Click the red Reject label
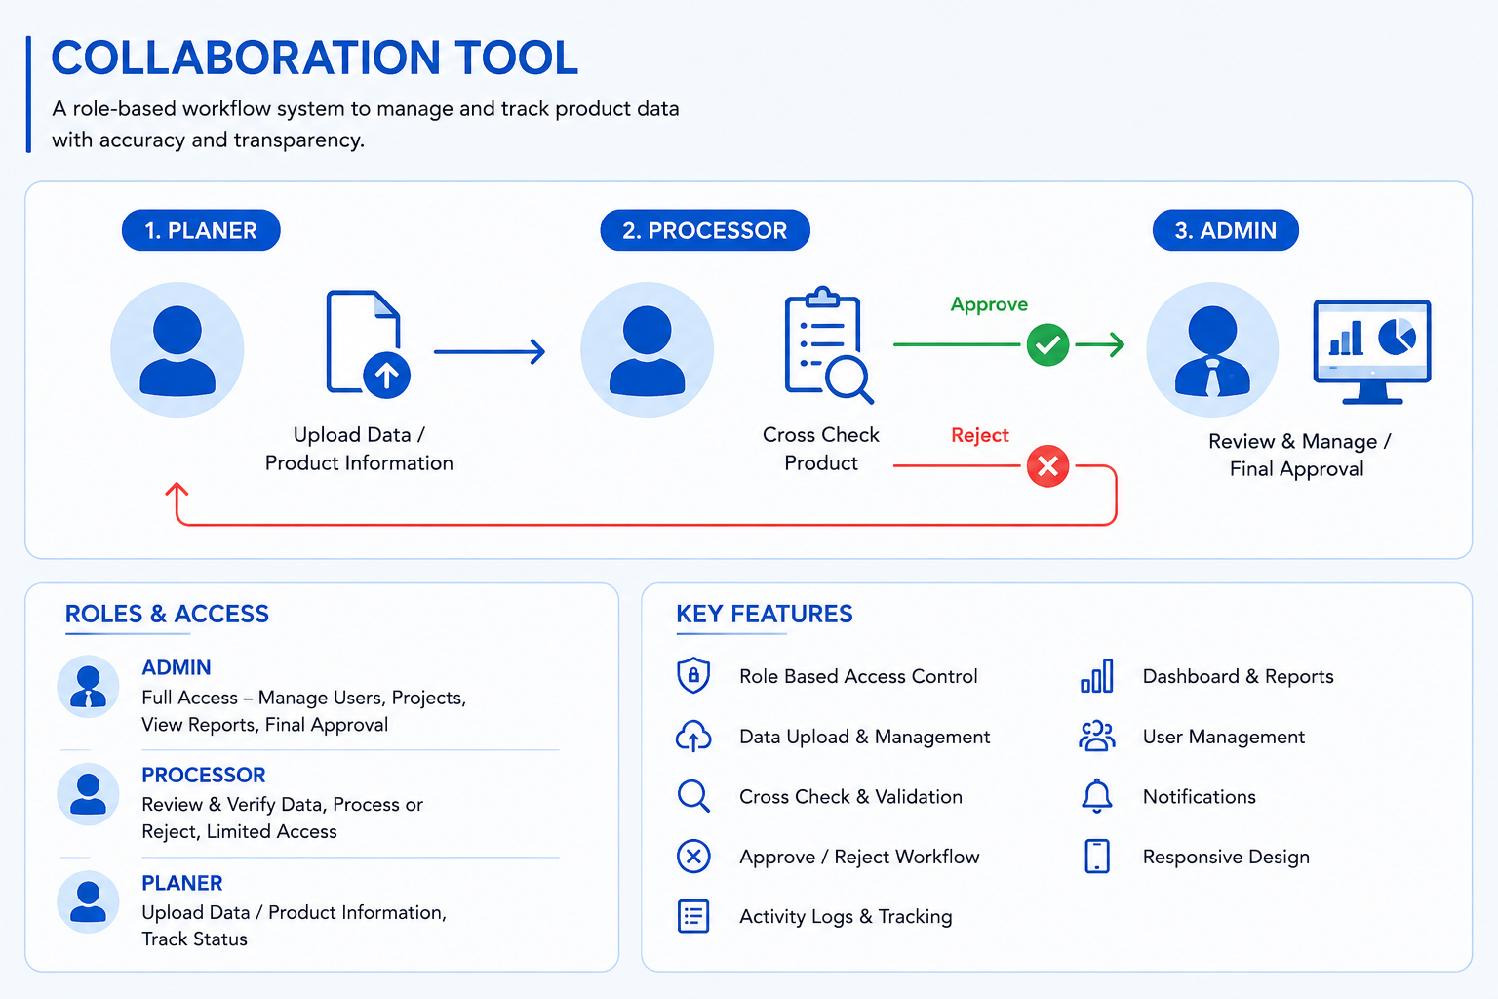The width and height of the screenshot is (1498, 999). pos(980,435)
